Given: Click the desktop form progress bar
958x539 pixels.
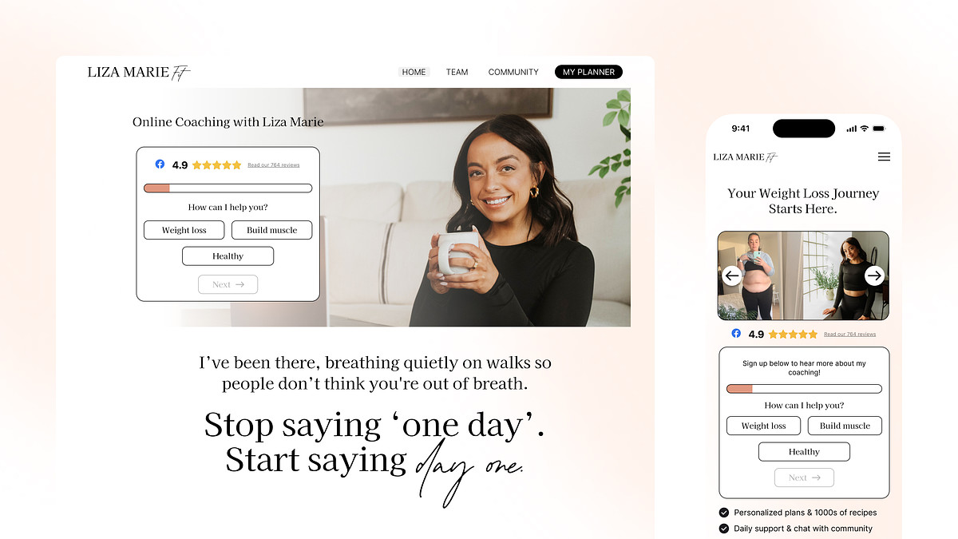Looking at the screenshot, I should (x=228, y=188).
